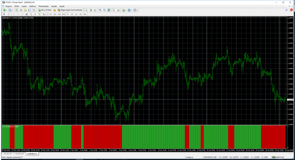Image resolution: width=295 pixels, height=160 pixels.
Task: Select the text 'A' drawing tool
Action: pyautogui.click(x=35, y=14)
